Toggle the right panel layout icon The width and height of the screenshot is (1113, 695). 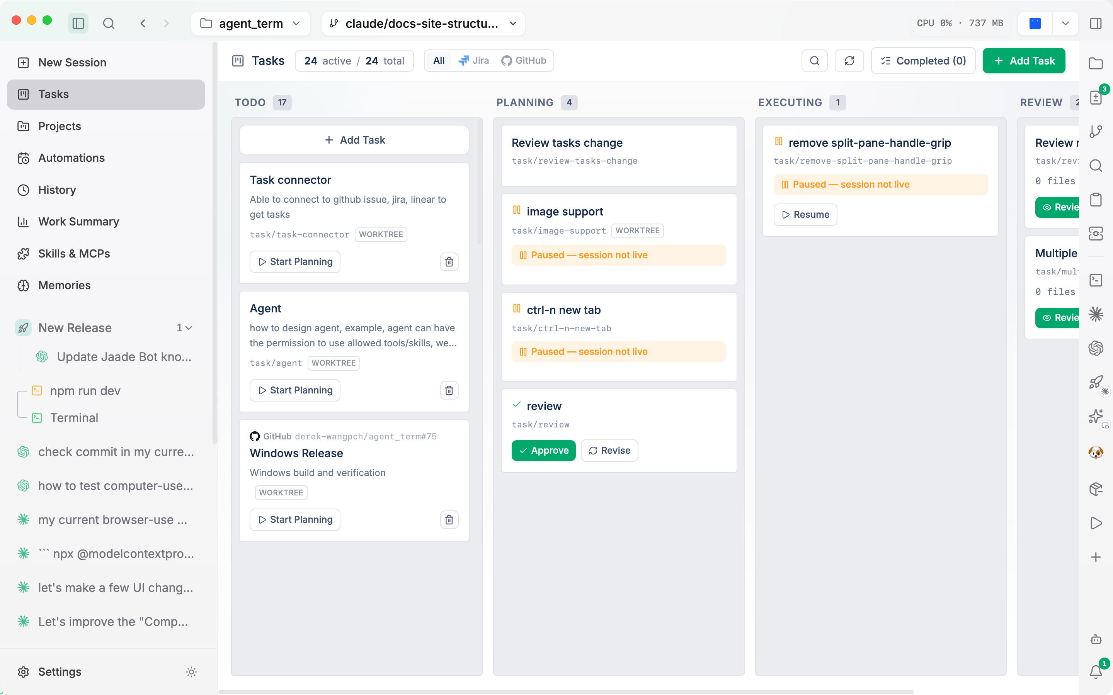click(x=1096, y=23)
